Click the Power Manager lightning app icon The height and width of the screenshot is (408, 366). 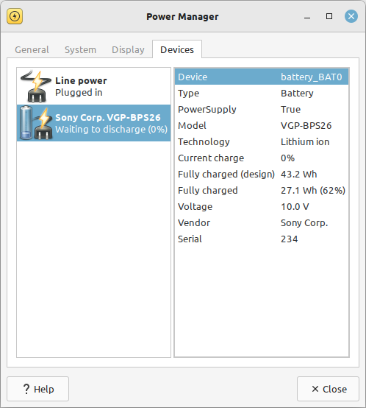click(x=15, y=16)
